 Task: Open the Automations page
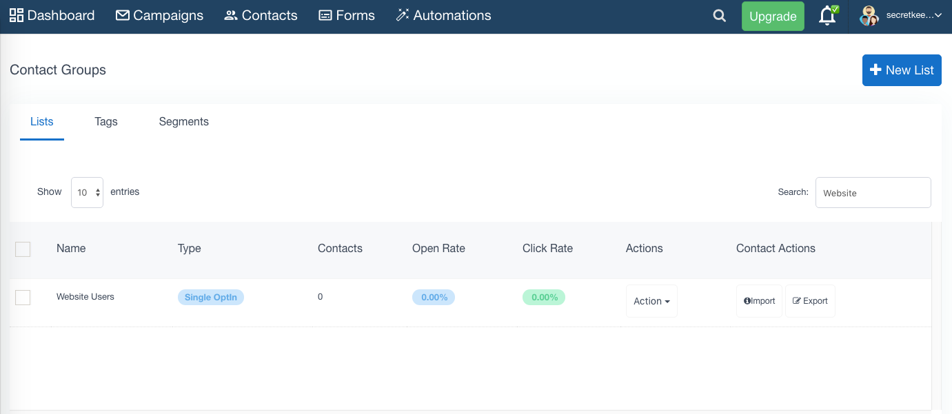pyautogui.click(x=444, y=15)
